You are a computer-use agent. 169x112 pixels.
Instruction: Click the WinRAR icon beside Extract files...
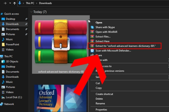point(92,37)
